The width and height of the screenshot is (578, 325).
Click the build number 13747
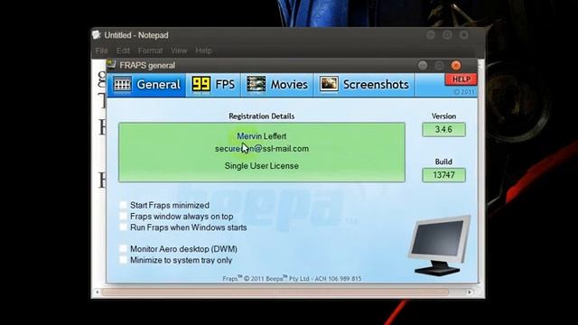pos(443,175)
